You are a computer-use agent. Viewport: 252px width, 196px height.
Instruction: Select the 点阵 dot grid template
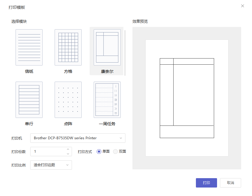pos(68,100)
